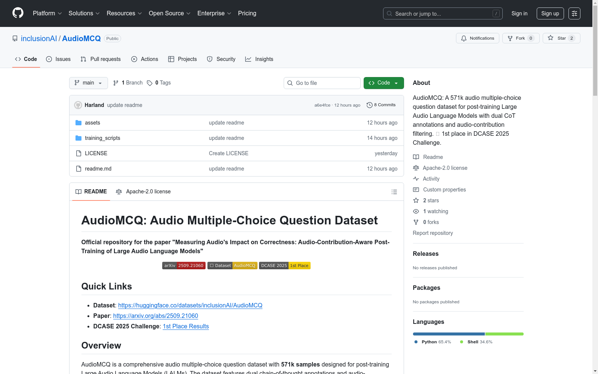Open the Issues tab

58,59
